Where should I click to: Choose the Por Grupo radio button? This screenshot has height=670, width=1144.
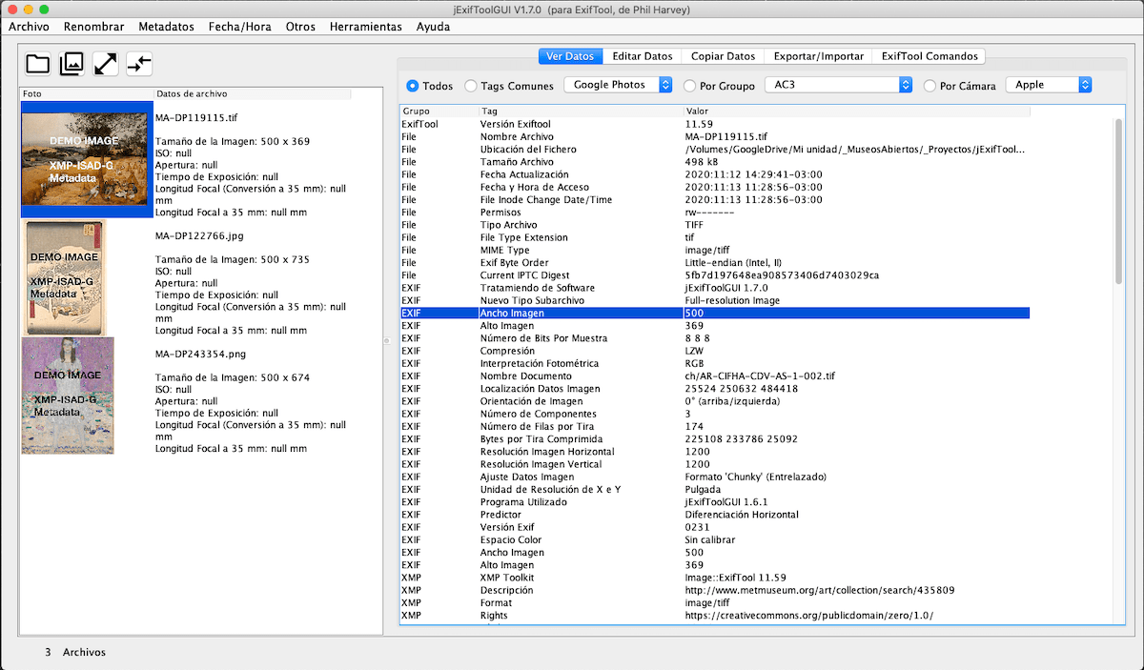click(x=689, y=86)
